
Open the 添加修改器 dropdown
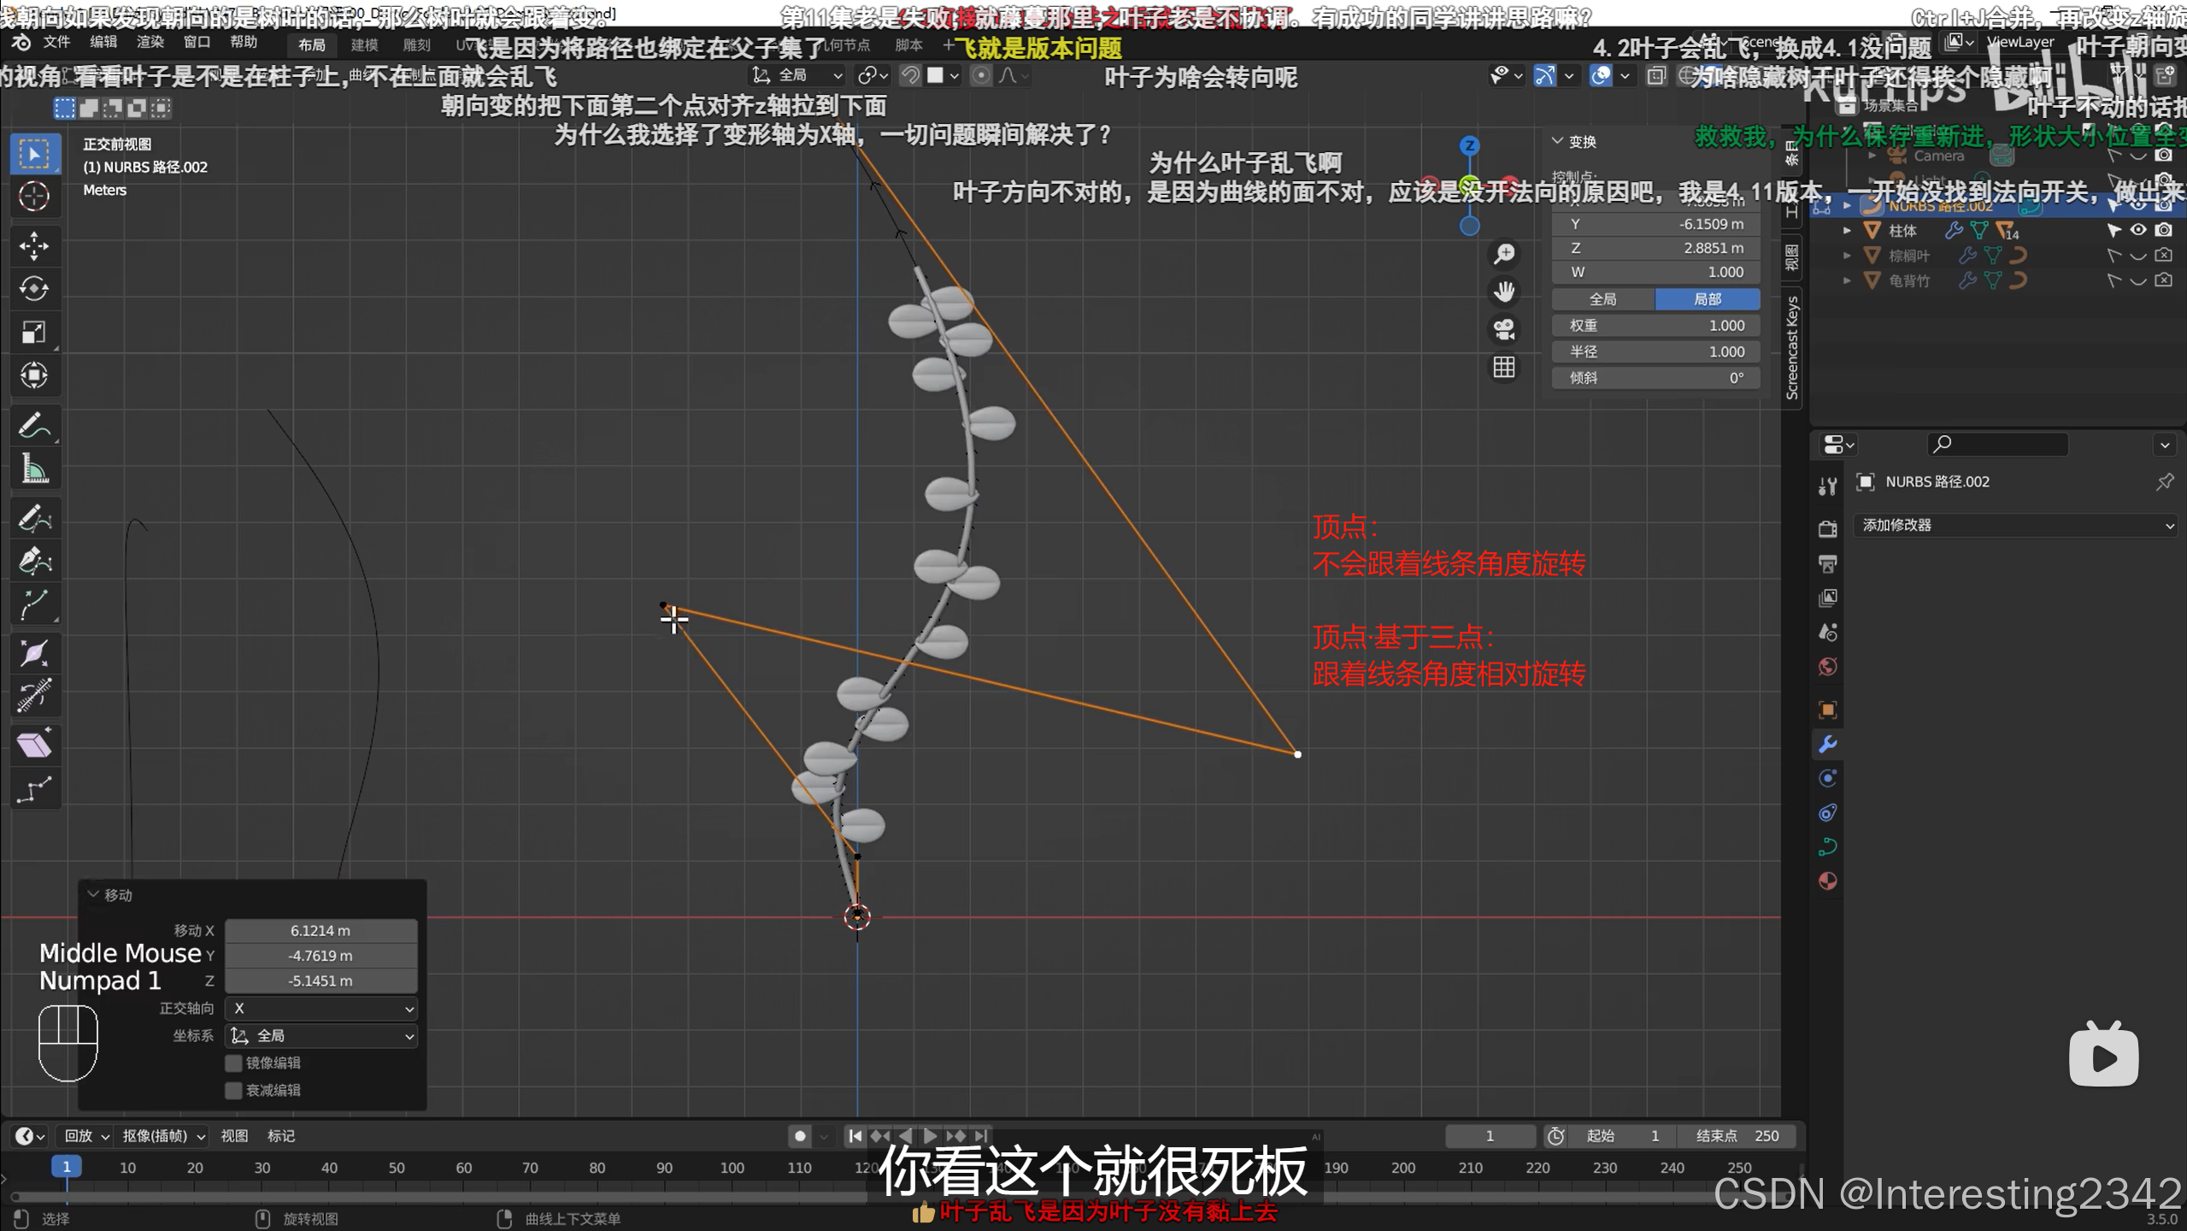click(2017, 525)
